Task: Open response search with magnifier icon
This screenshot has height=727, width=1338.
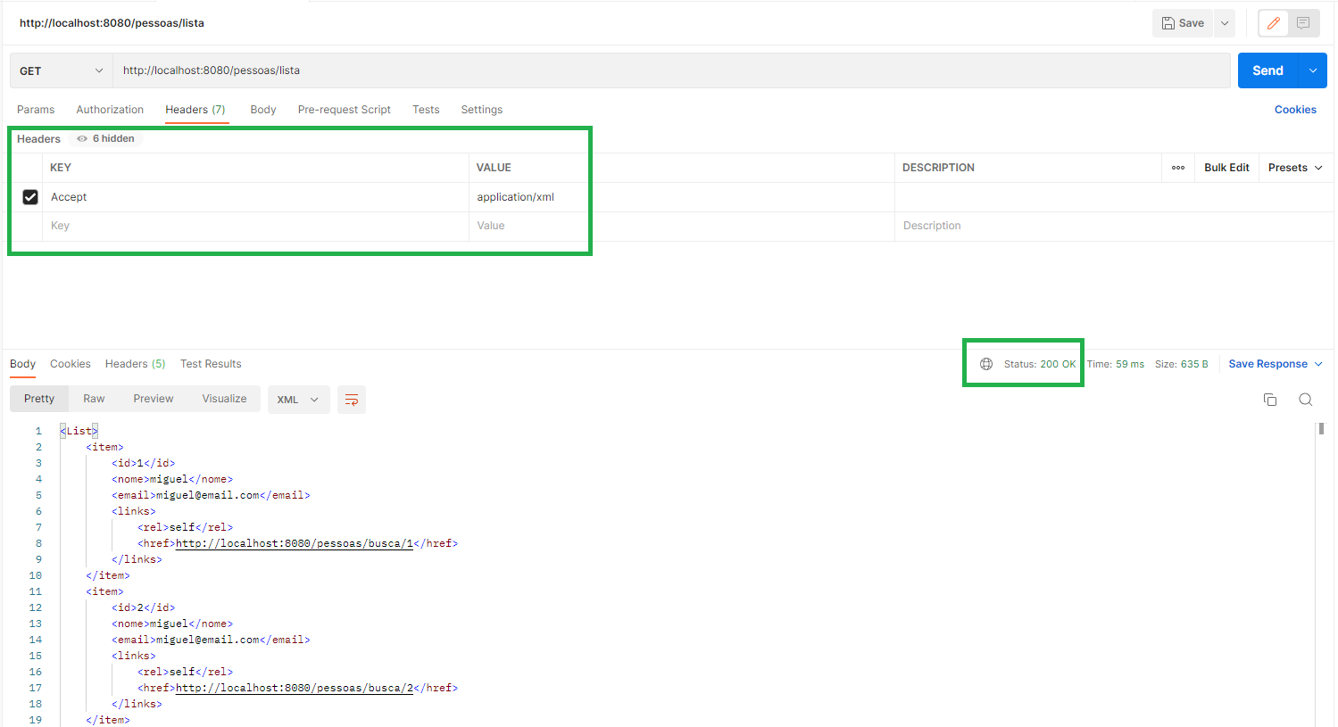Action: (1306, 400)
